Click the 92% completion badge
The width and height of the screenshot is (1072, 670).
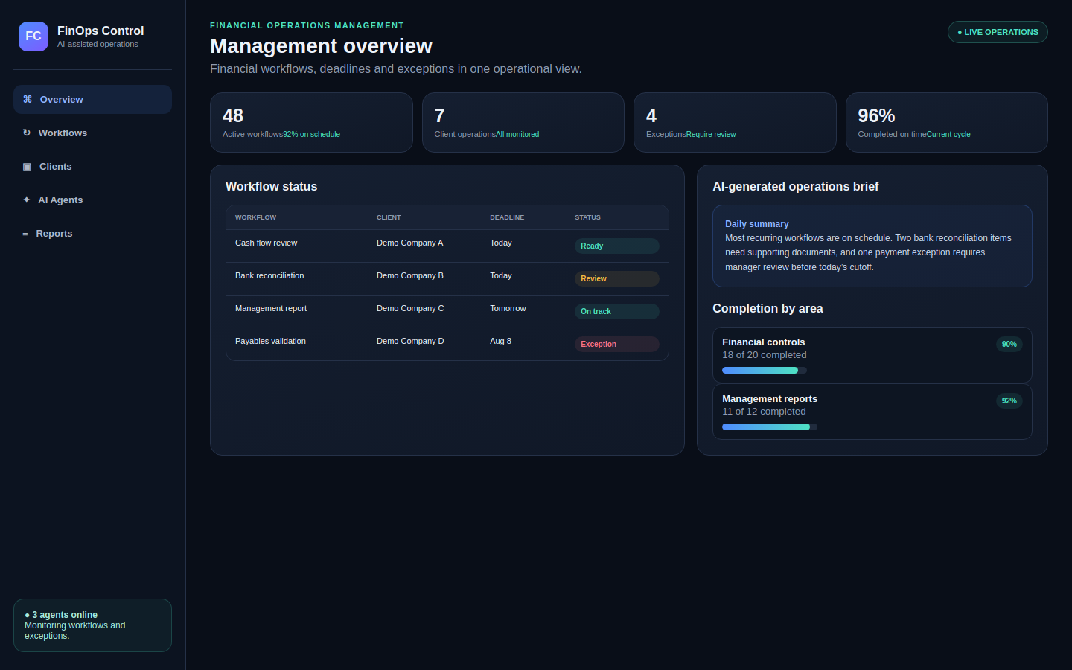click(1009, 401)
